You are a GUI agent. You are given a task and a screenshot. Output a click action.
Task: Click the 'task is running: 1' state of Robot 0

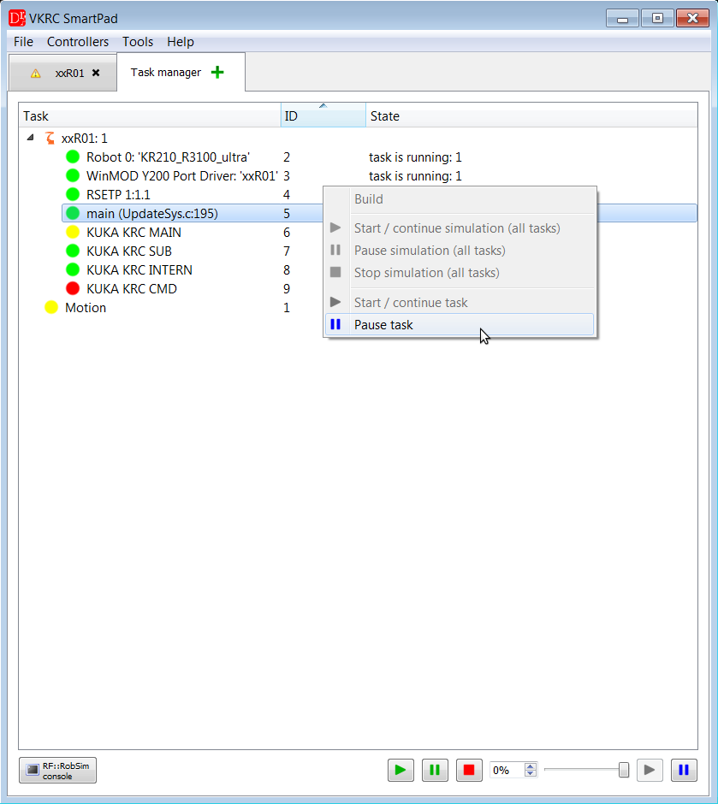click(415, 157)
